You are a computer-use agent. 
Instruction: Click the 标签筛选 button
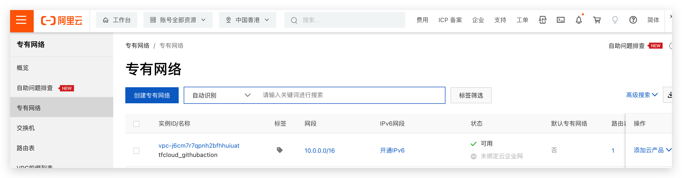471,95
